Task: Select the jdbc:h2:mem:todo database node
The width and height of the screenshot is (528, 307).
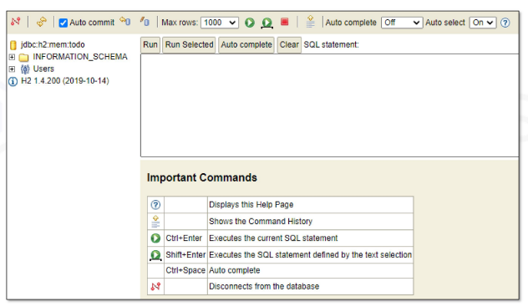Action: (x=53, y=44)
